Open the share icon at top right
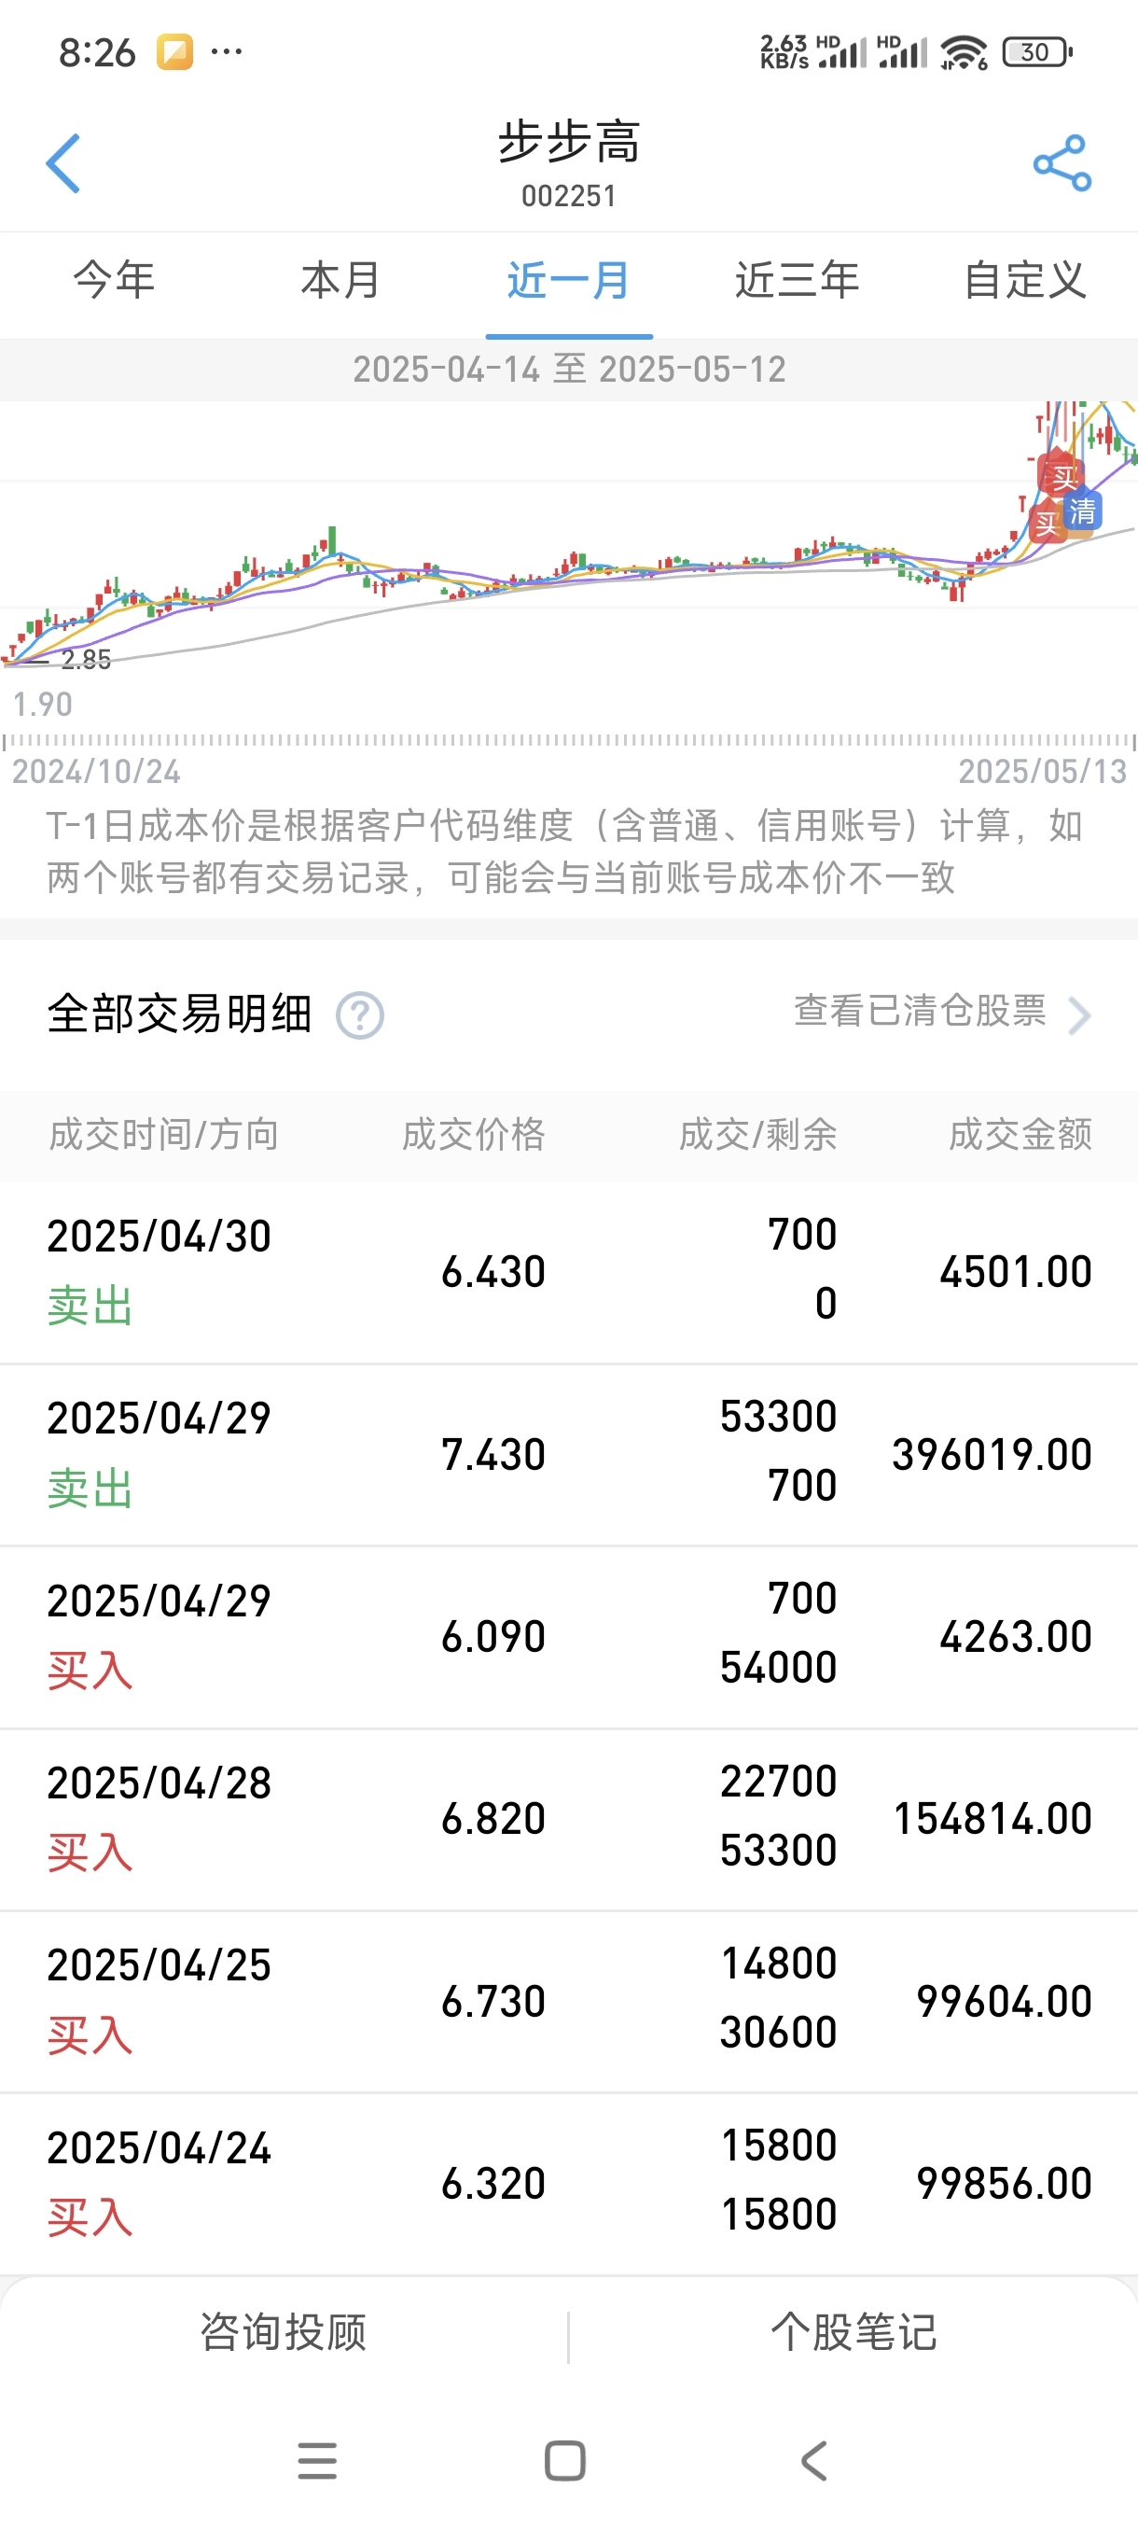The height and width of the screenshot is (2531, 1138). 1062,163
